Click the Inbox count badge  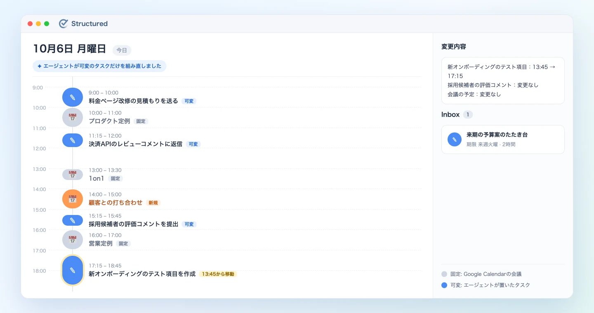[468, 114]
